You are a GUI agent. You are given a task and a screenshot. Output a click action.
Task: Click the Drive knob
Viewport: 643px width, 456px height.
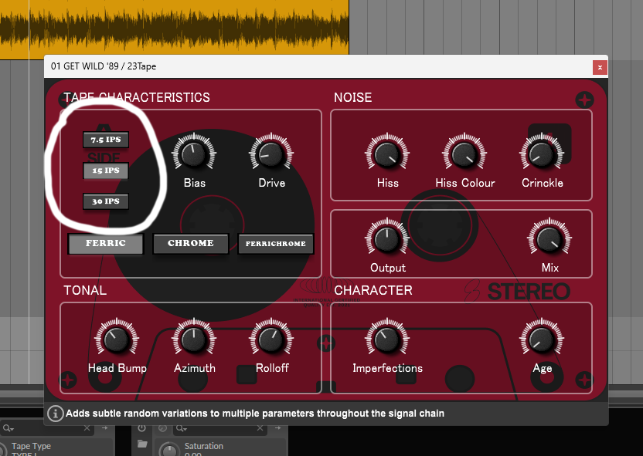pos(271,154)
